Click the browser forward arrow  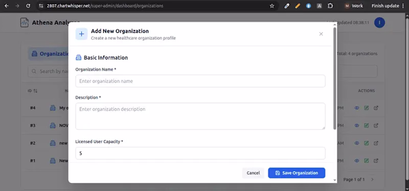click(17, 6)
